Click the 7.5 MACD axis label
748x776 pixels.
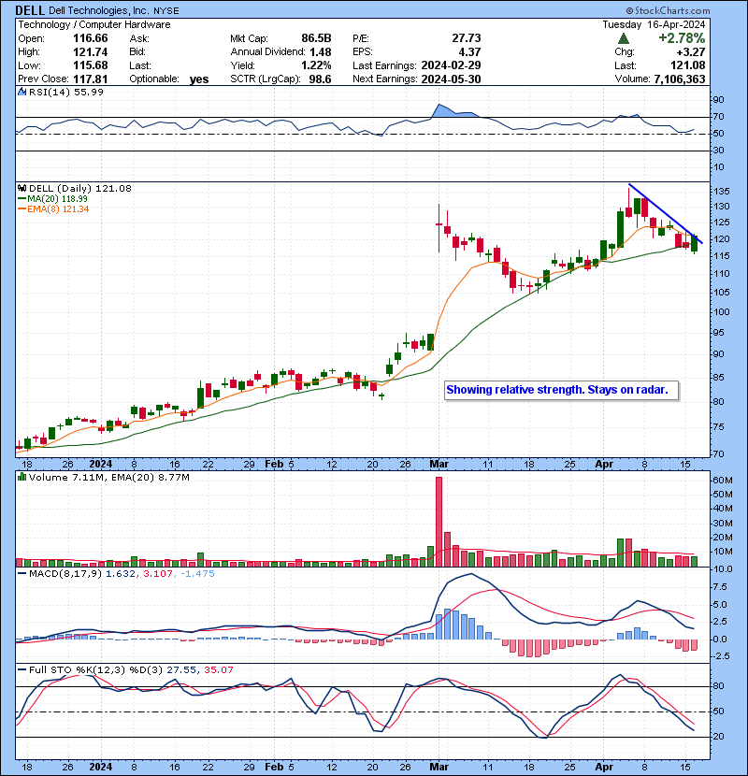[720, 587]
